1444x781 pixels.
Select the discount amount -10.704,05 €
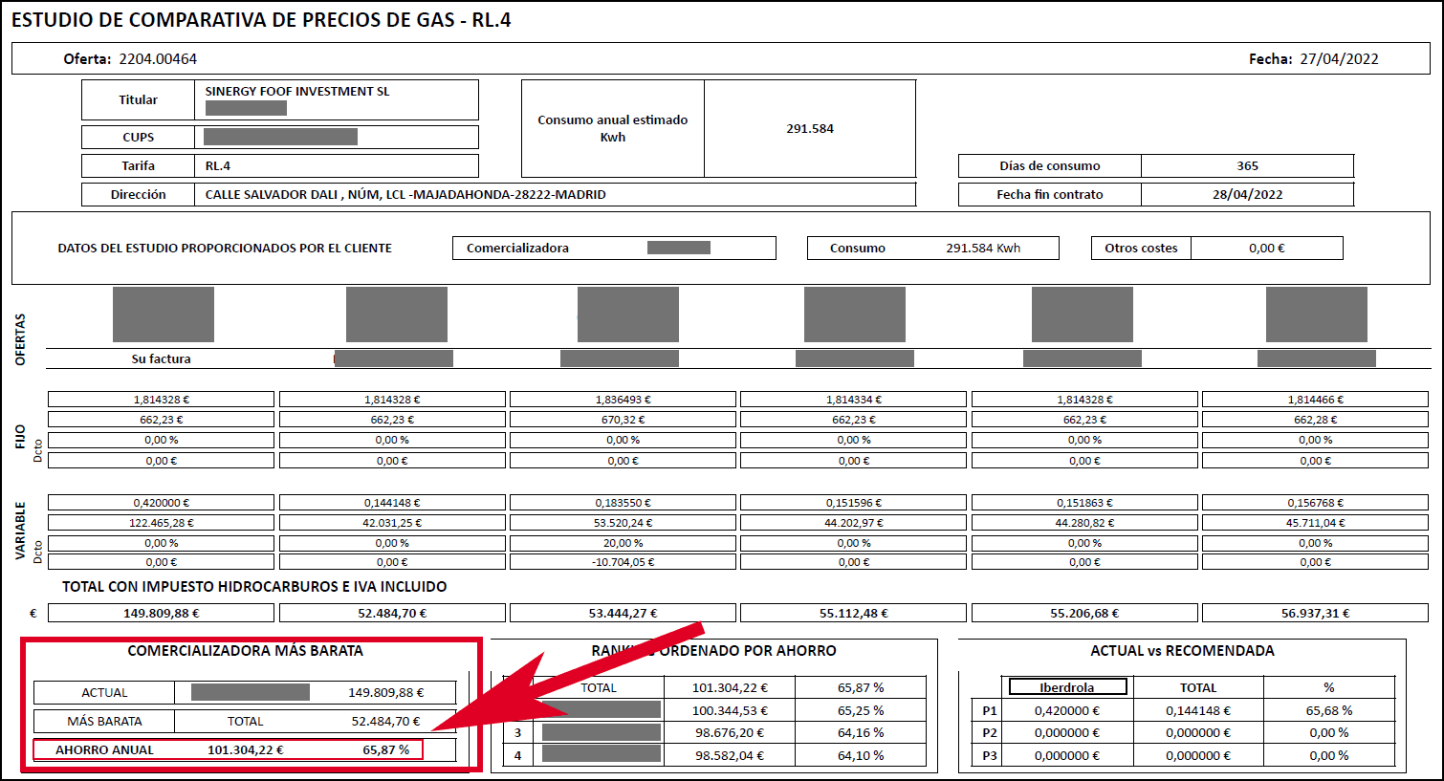coord(623,562)
